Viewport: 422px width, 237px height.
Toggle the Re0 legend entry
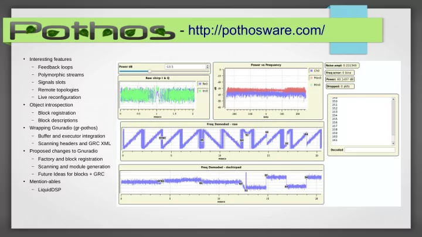[203, 84]
